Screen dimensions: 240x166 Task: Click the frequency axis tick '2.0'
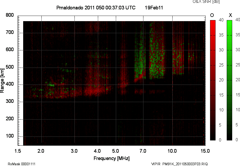(41, 151)
